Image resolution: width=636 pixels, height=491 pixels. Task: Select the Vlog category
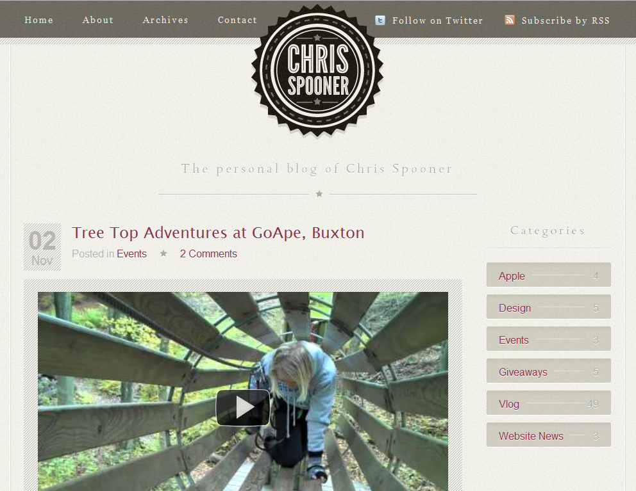549,403
